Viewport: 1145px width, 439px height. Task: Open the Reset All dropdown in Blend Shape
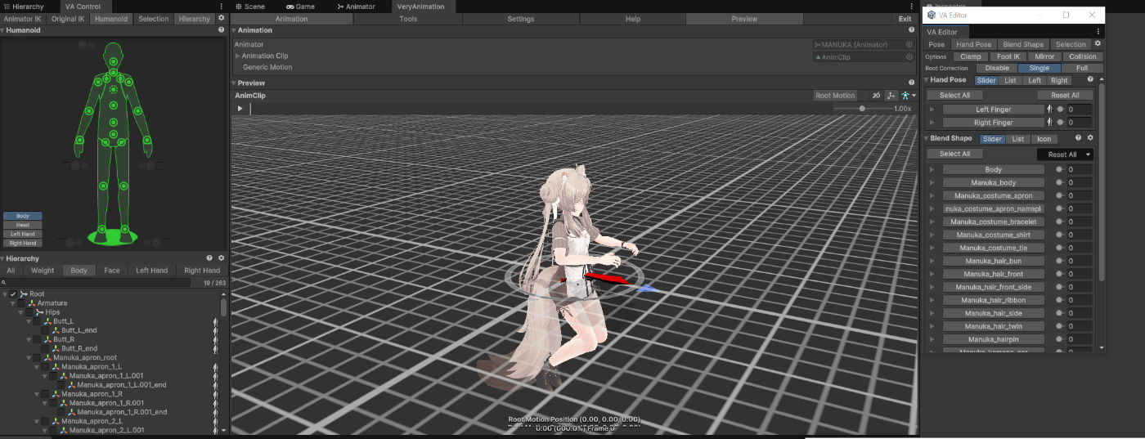[x=1065, y=155]
